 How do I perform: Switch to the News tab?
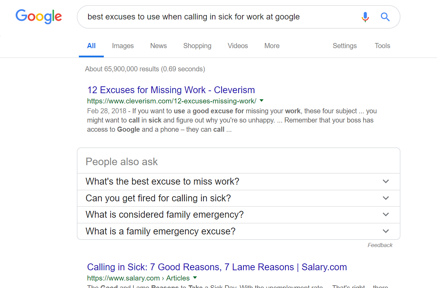158,46
